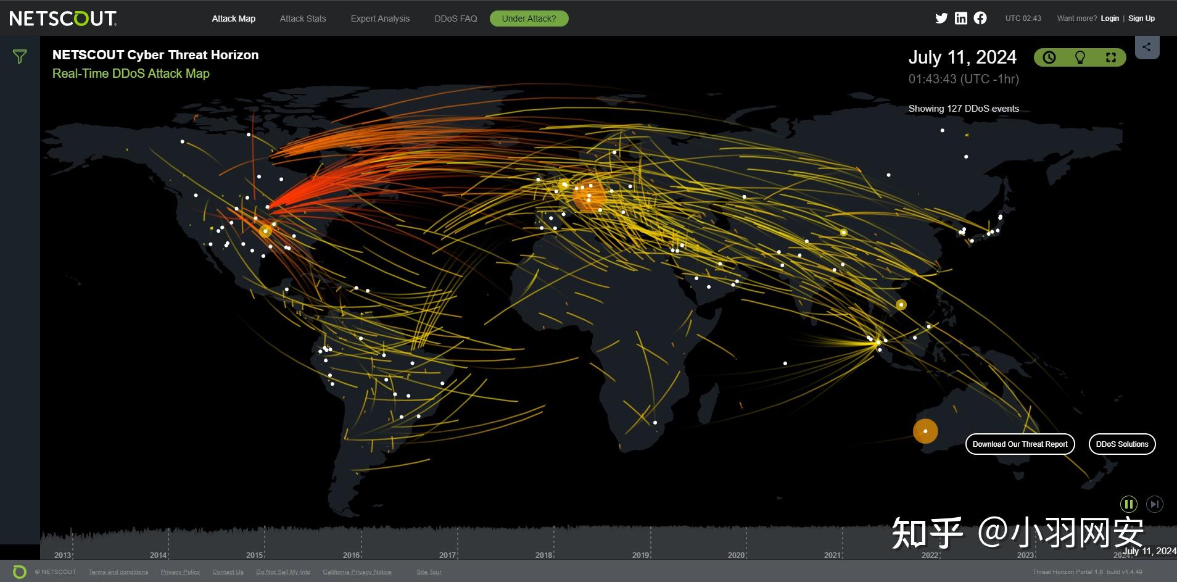Jump to 2018 on the timeline
This screenshot has width=1177, height=582.
click(544, 555)
